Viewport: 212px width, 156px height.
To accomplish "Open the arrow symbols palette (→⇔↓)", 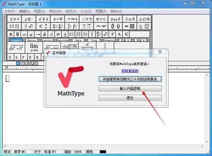I will click(72, 19).
